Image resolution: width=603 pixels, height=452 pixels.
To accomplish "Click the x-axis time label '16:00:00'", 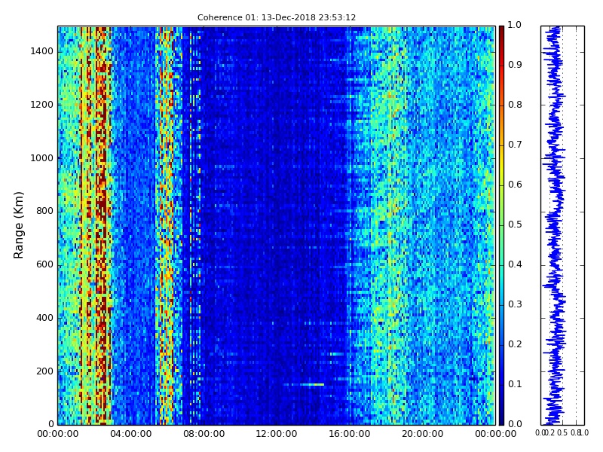I will [350, 435].
